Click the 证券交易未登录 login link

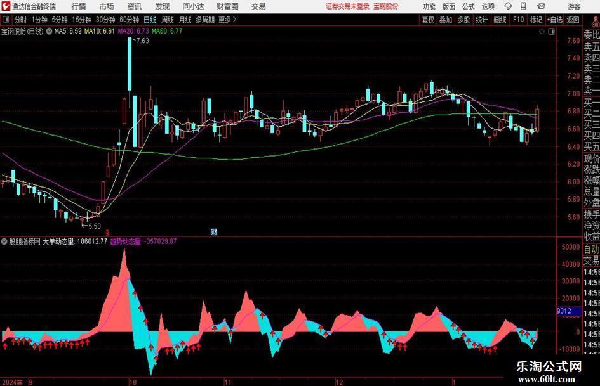click(348, 6)
